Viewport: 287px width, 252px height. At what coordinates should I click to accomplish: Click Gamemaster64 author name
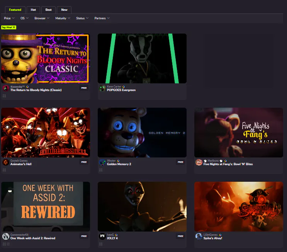19,235
